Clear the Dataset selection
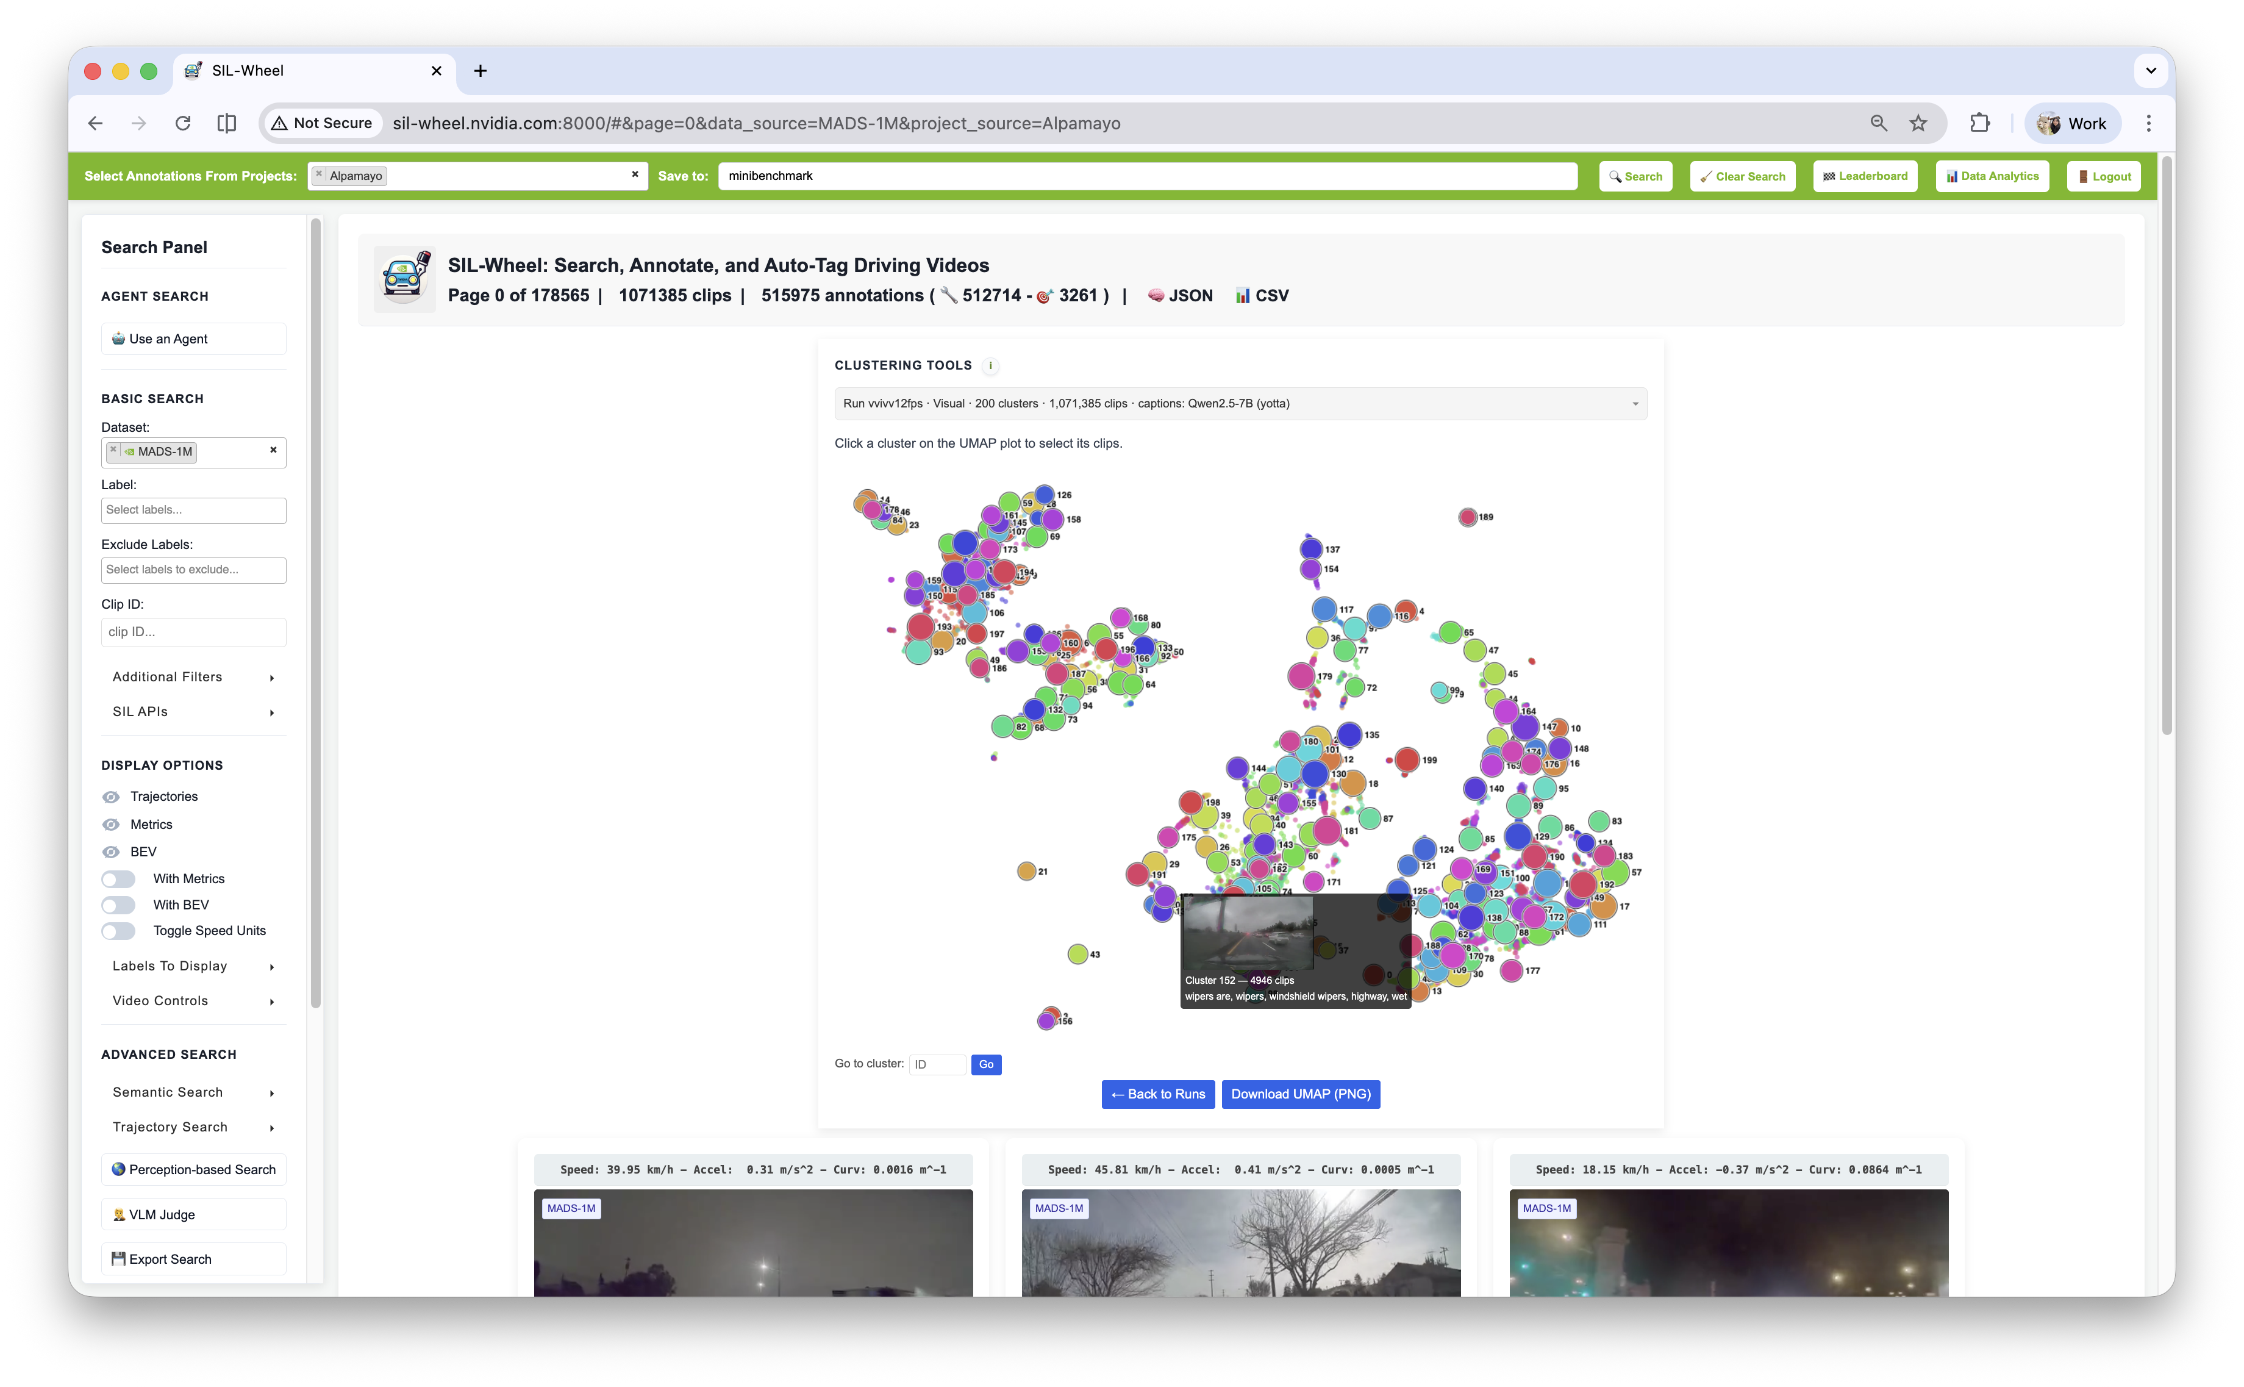 click(273, 450)
